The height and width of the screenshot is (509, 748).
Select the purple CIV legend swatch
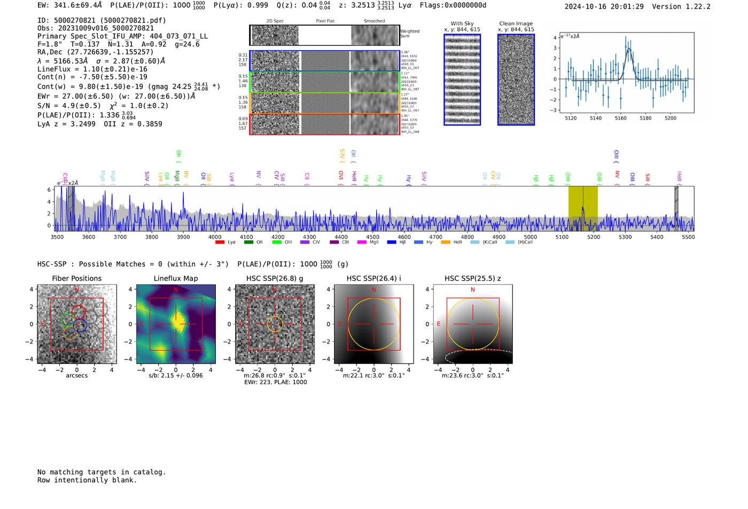coord(305,242)
